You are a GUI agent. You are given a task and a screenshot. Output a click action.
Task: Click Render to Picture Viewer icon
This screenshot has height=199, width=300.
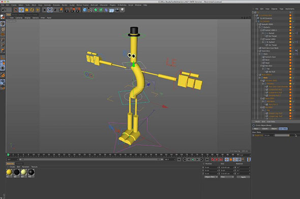tap(73, 10)
